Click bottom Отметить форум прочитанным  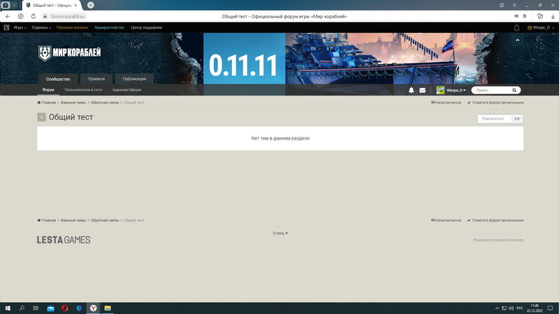pos(495,220)
